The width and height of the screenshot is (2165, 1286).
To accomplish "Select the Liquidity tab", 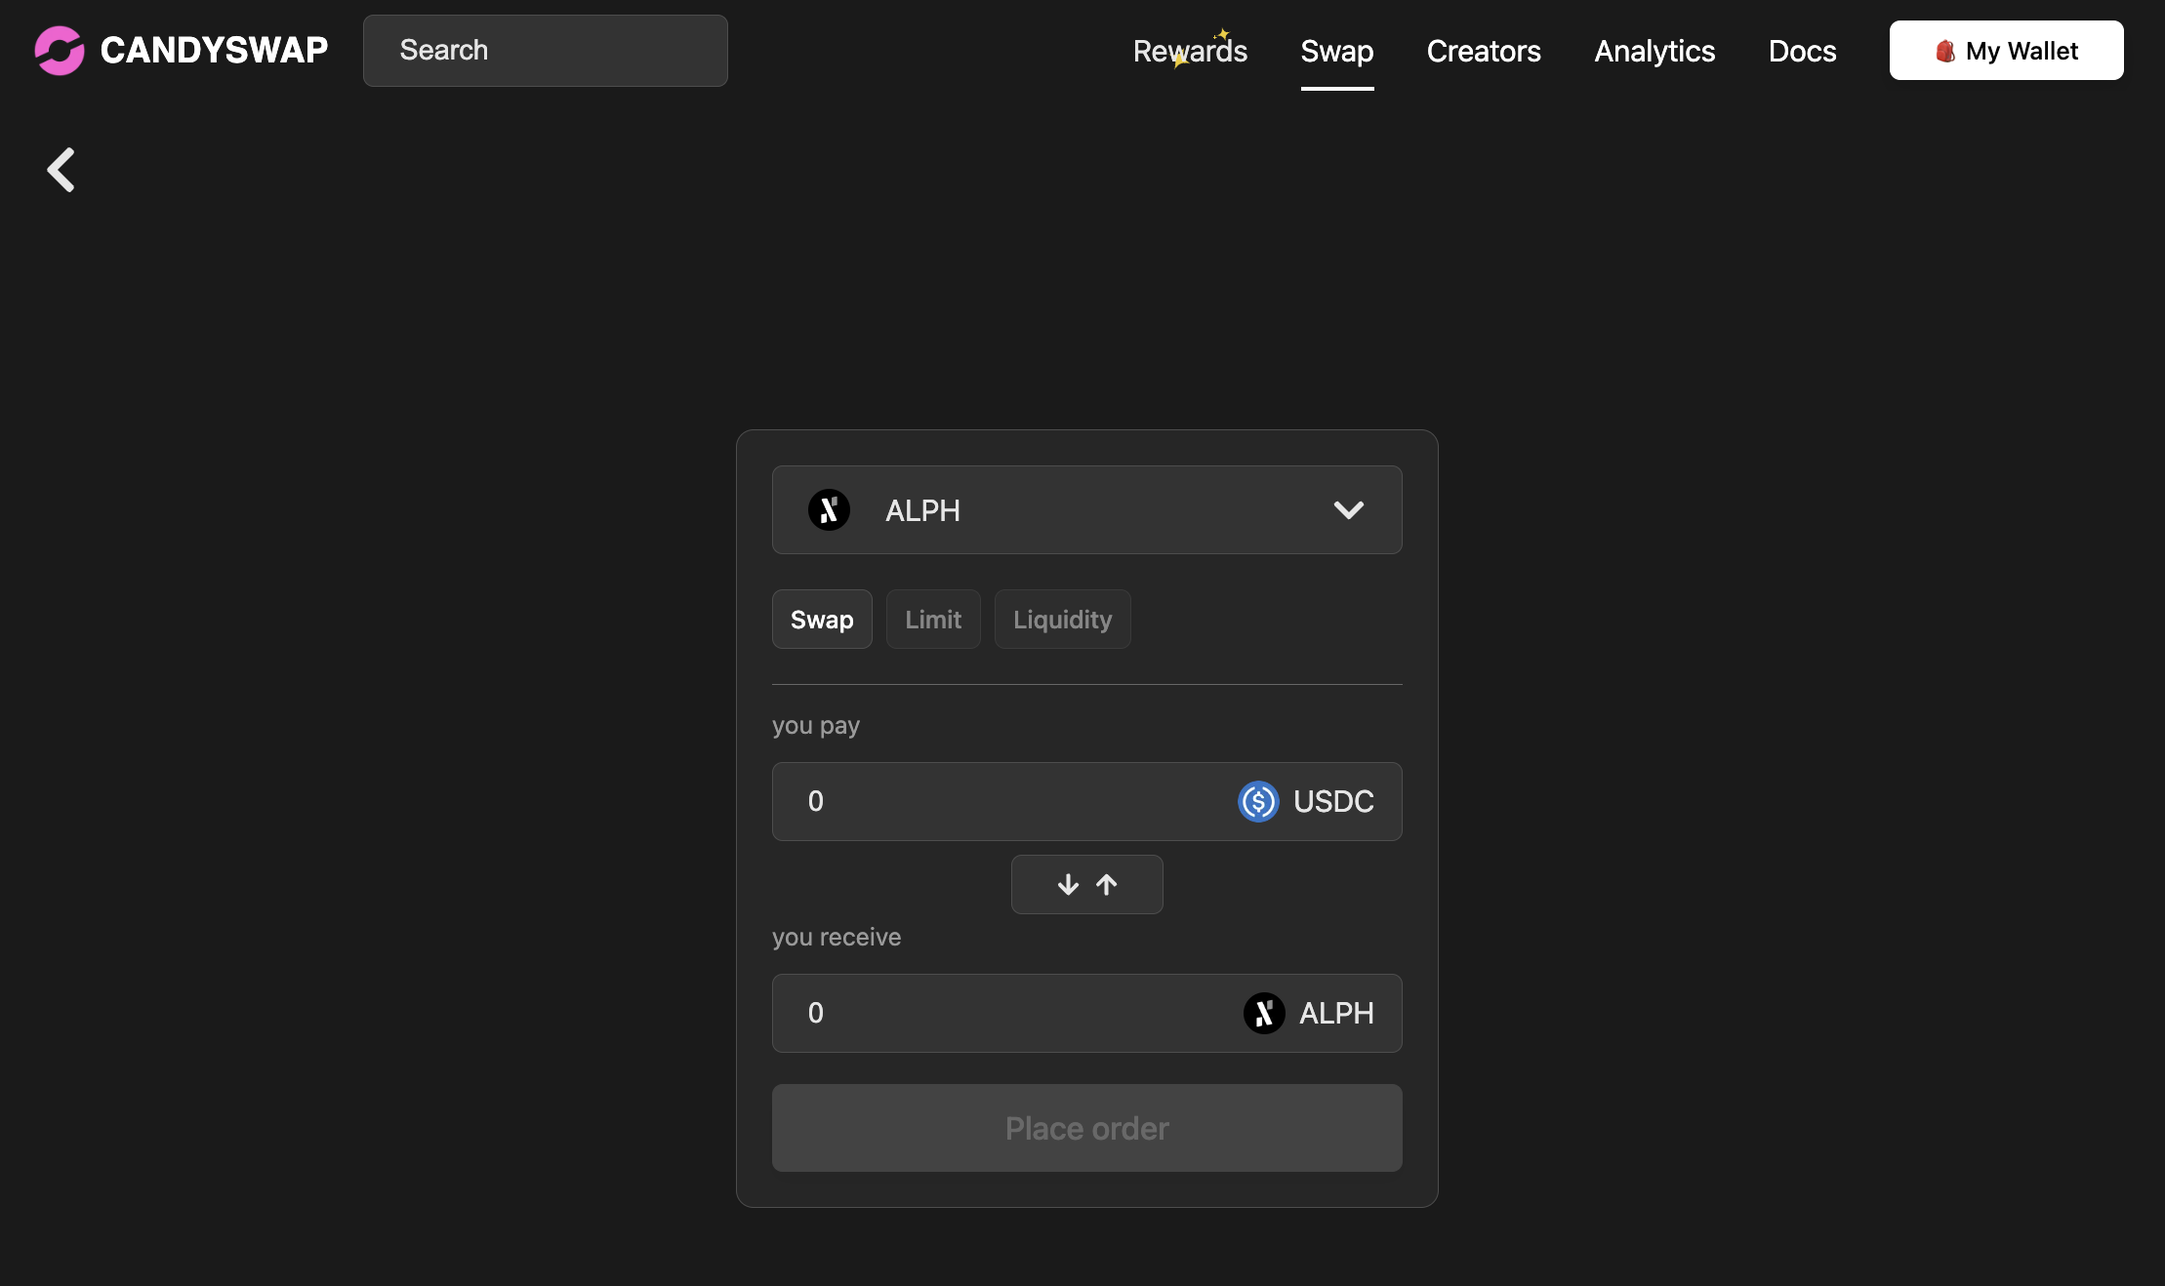I will tap(1062, 620).
